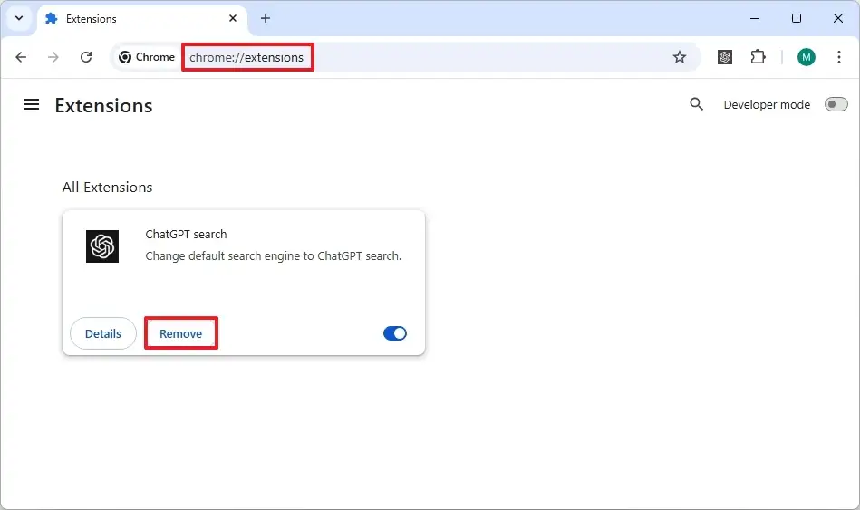
Task: Toggle Developer mode switch
Action: point(836,104)
